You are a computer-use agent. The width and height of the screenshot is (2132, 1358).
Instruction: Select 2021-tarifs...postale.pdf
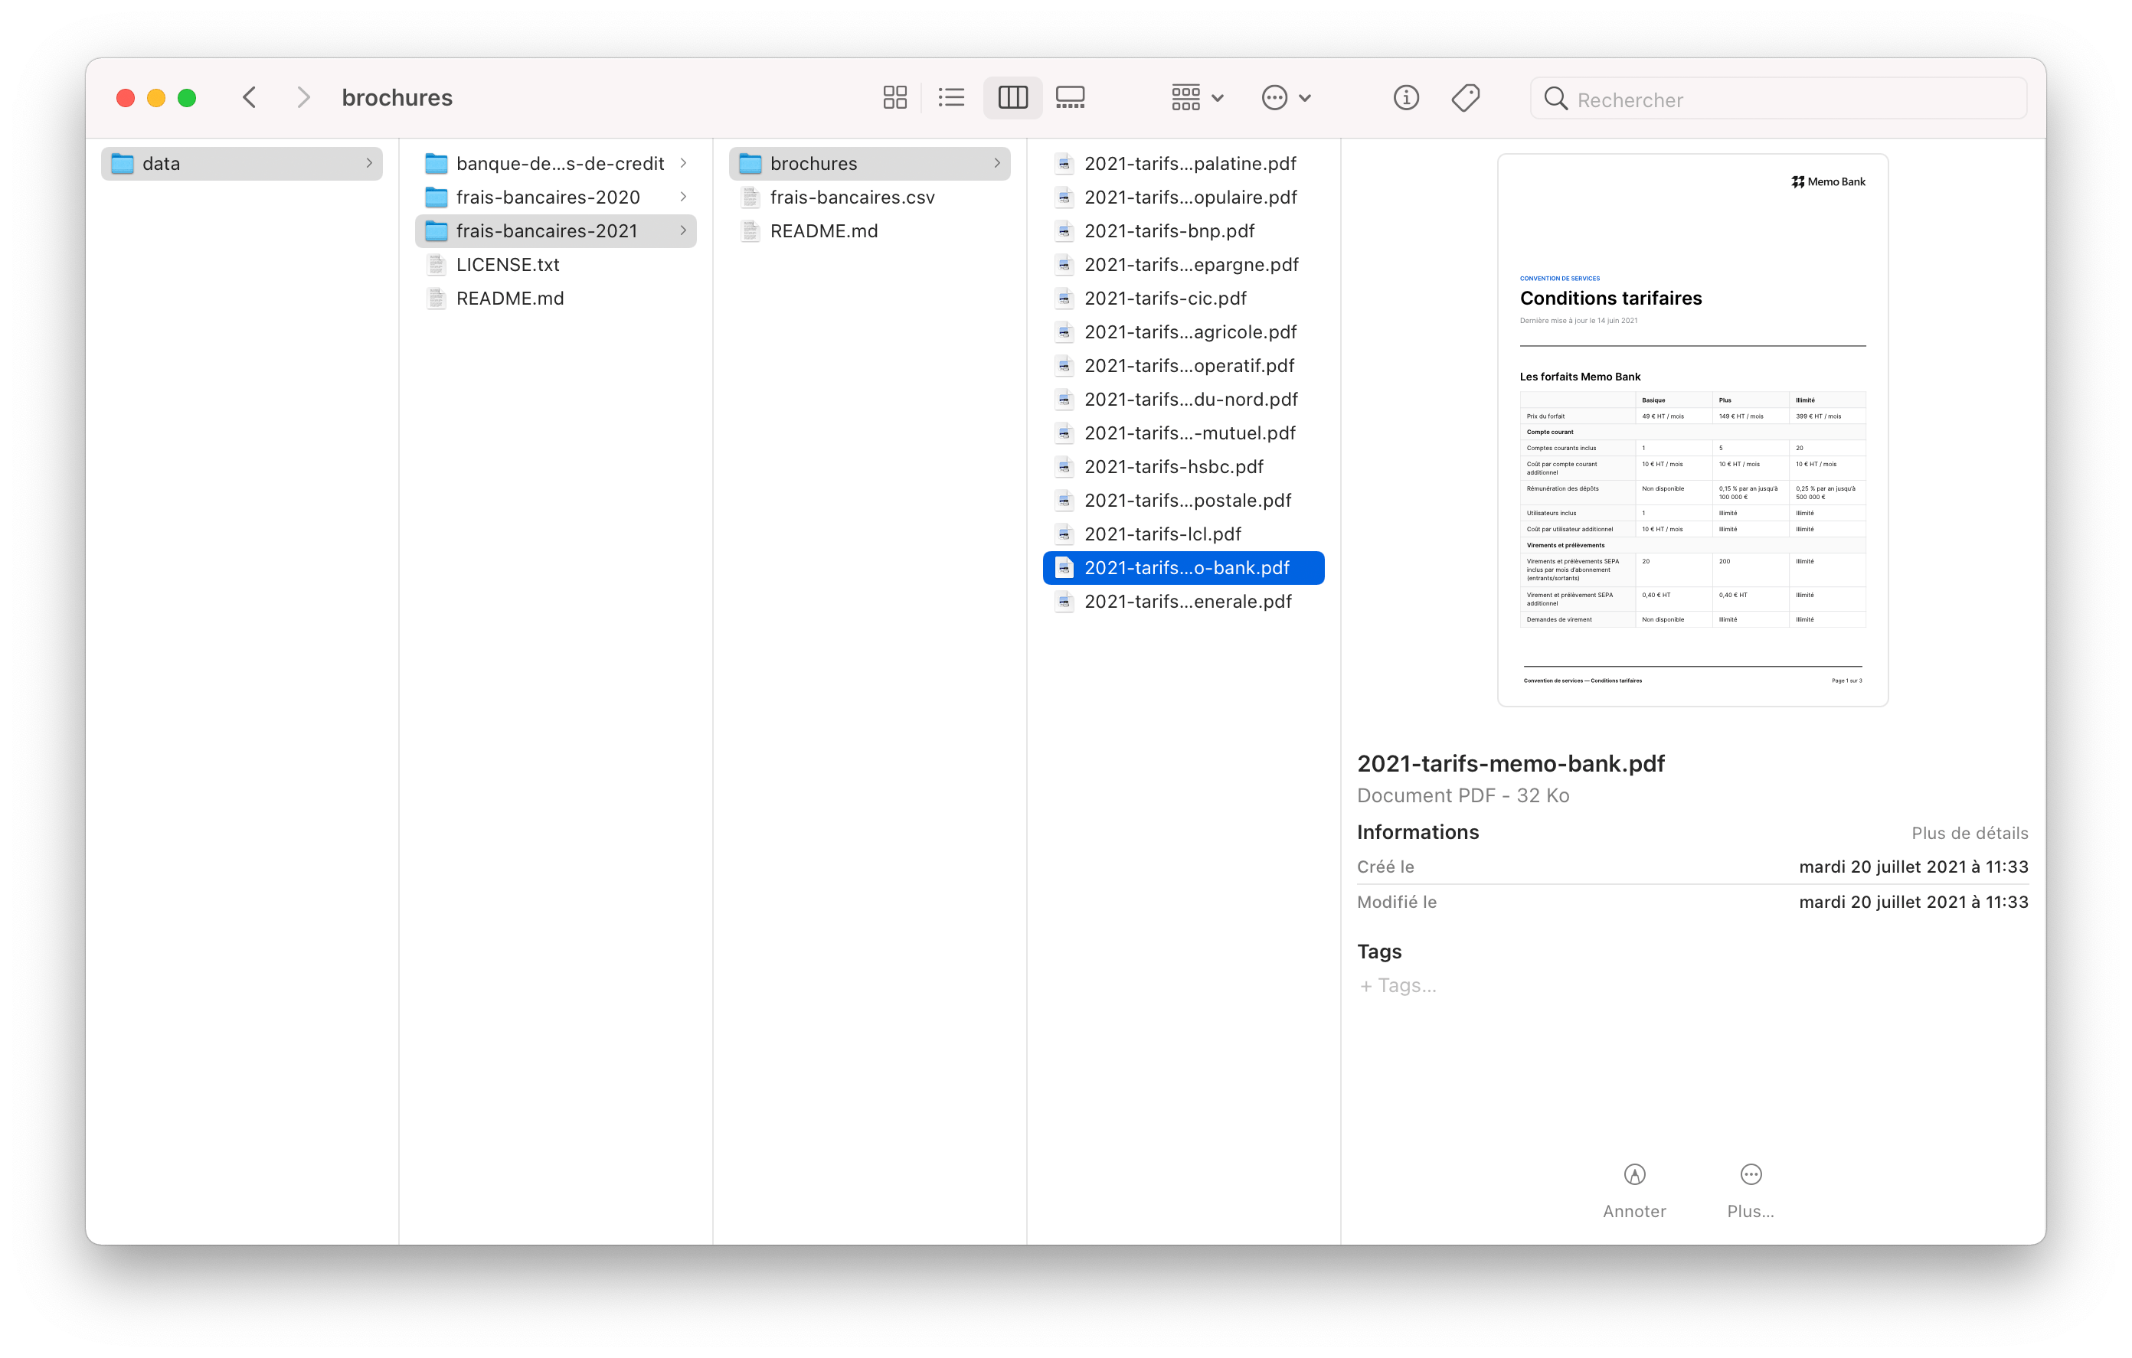pyautogui.click(x=1183, y=500)
